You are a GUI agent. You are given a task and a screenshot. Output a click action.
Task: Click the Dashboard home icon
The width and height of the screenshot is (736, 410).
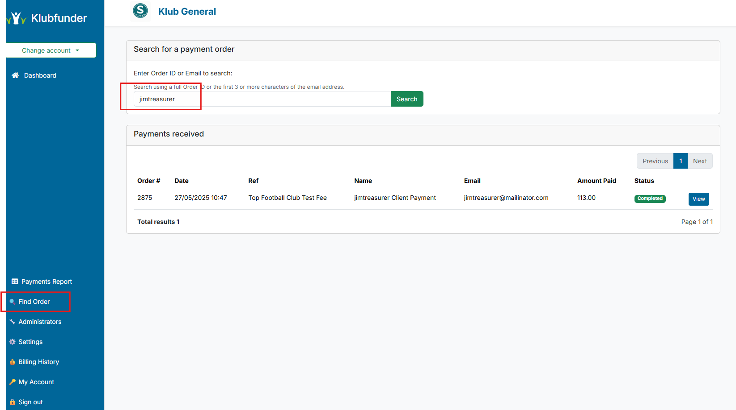coord(15,75)
